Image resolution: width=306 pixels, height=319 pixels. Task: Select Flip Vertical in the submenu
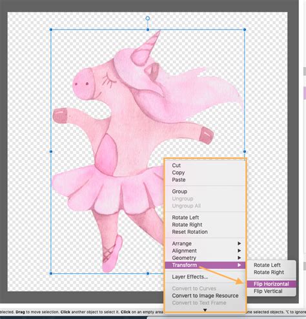271,291
